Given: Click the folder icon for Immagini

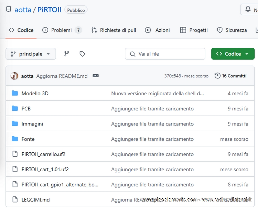Looking at the screenshot, I should coord(15,123).
